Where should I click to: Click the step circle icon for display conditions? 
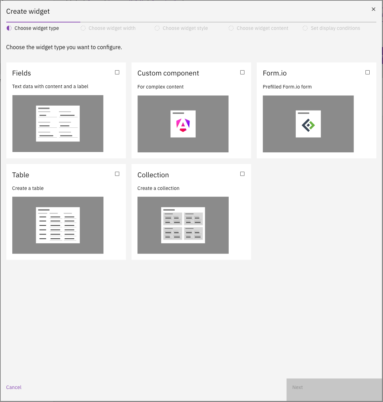click(x=305, y=28)
